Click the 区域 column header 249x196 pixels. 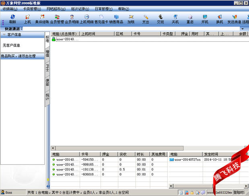pos(123,34)
